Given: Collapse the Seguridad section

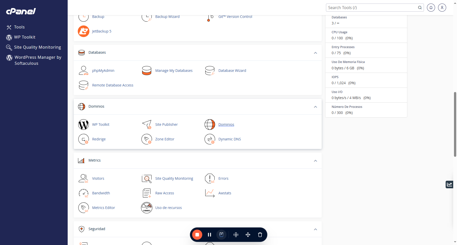Looking at the screenshot, I should [315, 229].
